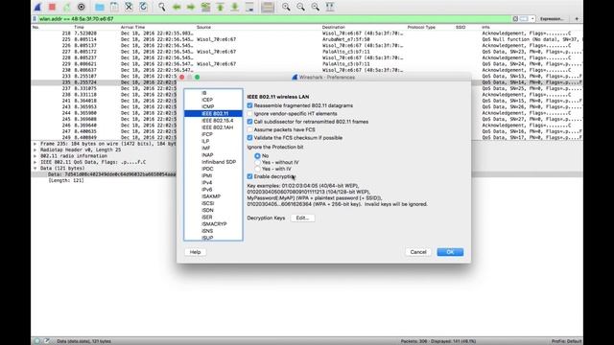Select IEEE 802.11 in protocol list
The image size is (614, 345).
[213, 113]
